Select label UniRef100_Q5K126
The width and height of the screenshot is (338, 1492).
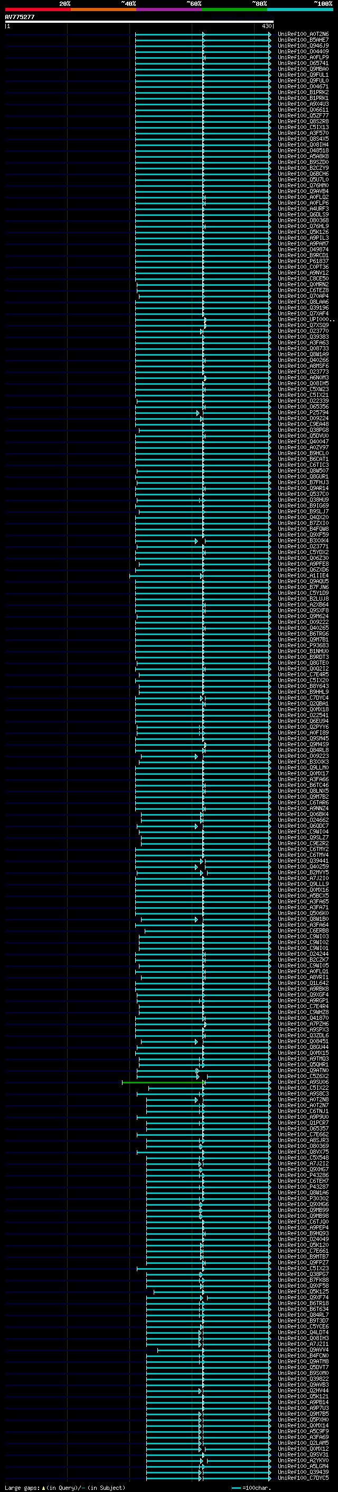[303, 232]
